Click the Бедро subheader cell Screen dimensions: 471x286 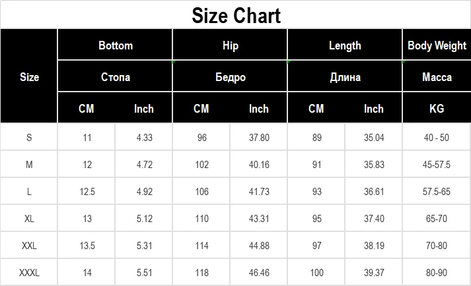point(231,77)
